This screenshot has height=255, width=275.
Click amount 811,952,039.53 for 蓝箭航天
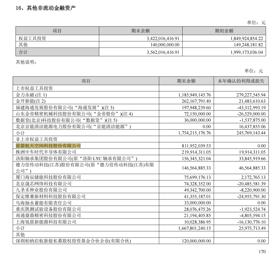196,146
